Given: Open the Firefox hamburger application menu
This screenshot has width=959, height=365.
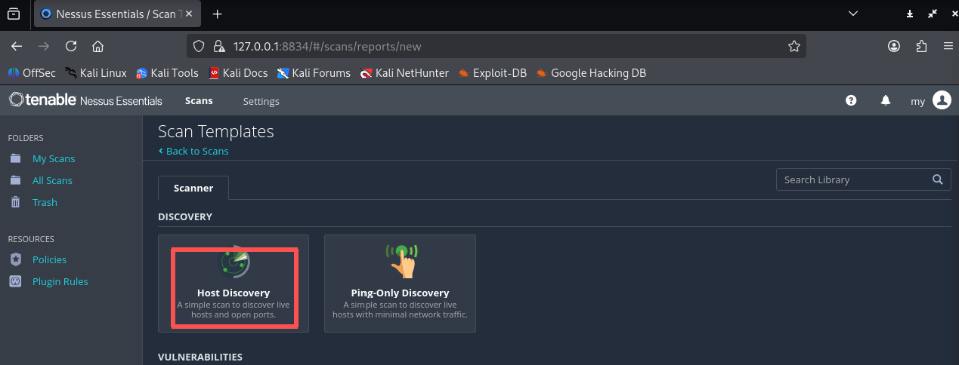Looking at the screenshot, I should 948,46.
